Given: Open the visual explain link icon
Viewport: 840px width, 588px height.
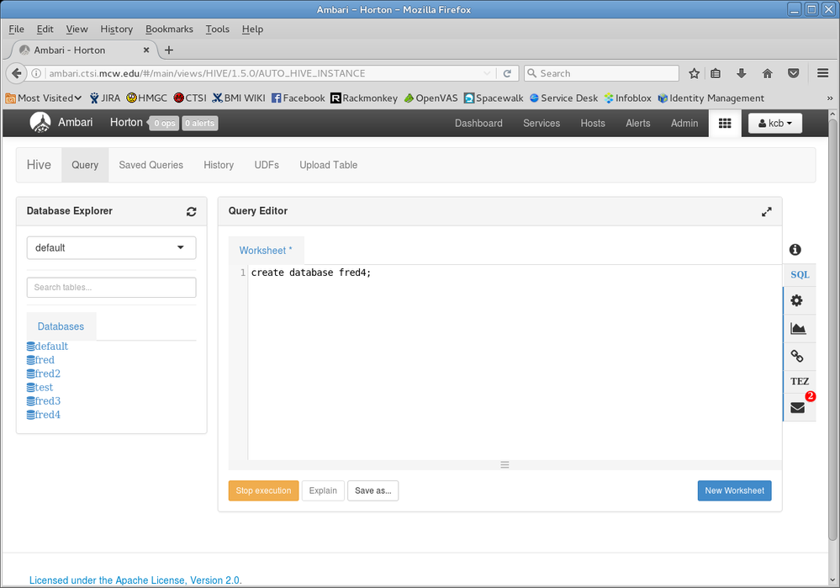Looking at the screenshot, I should click(797, 356).
